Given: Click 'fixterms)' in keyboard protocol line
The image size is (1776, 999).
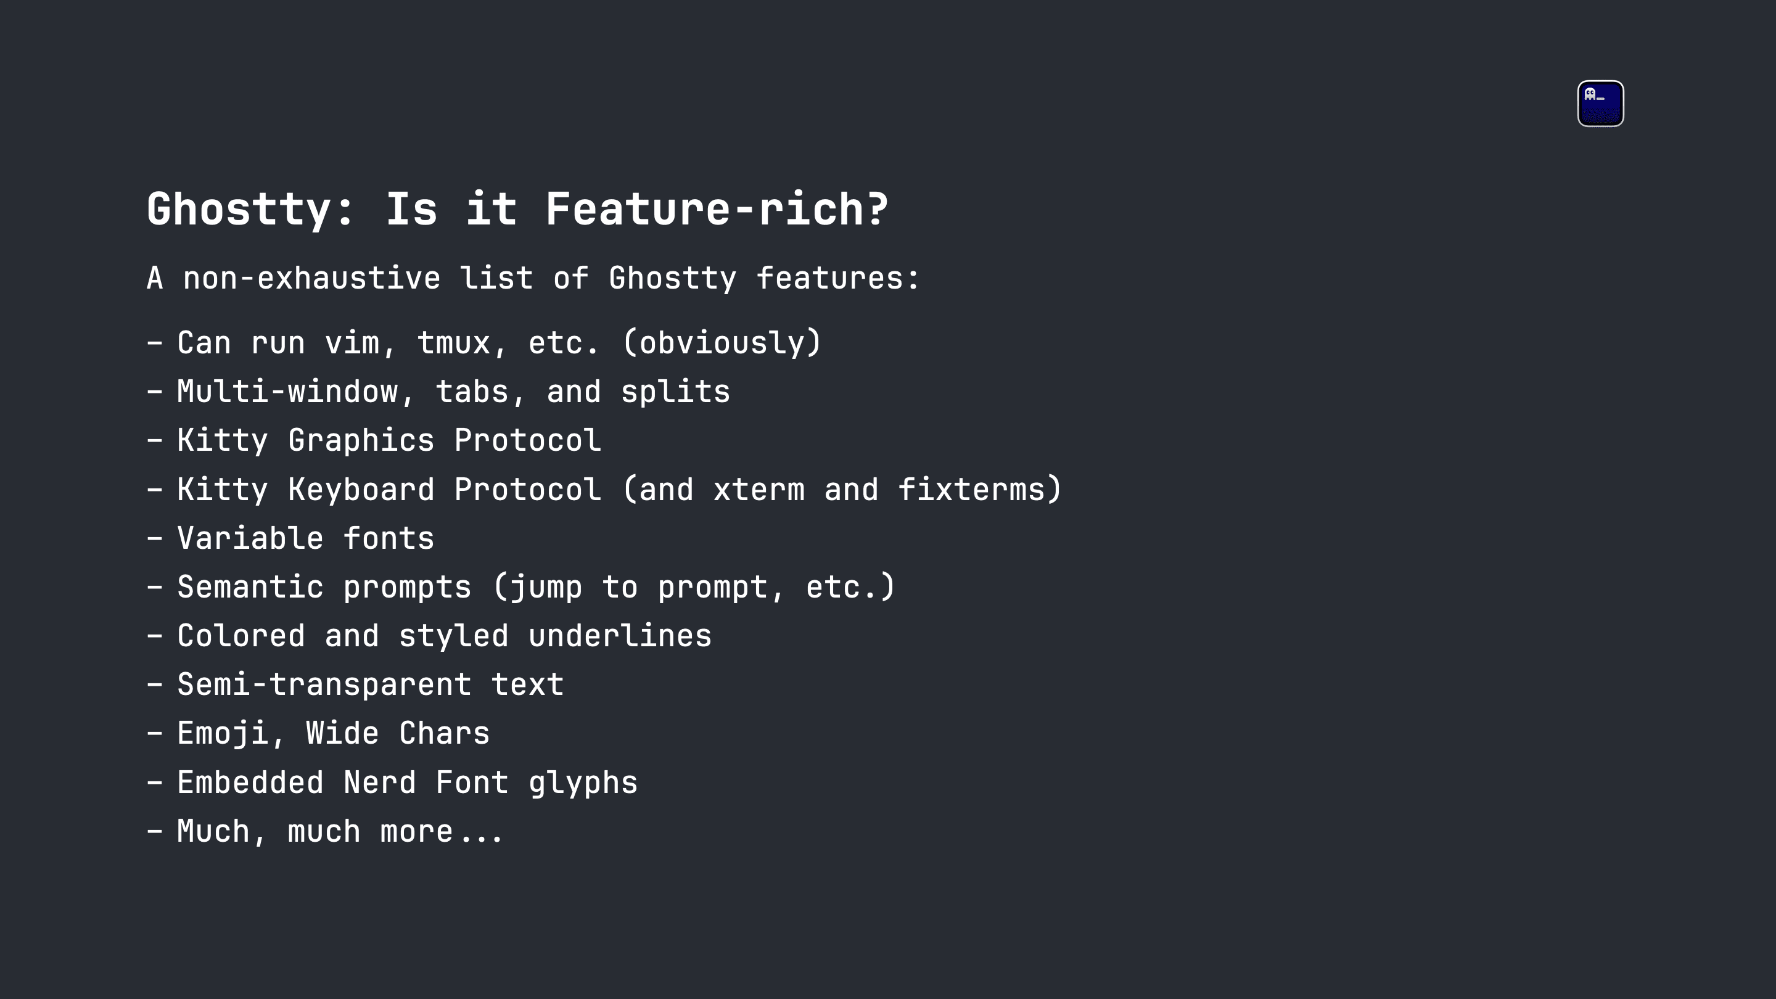Looking at the screenshot, I should pos(980,490).
